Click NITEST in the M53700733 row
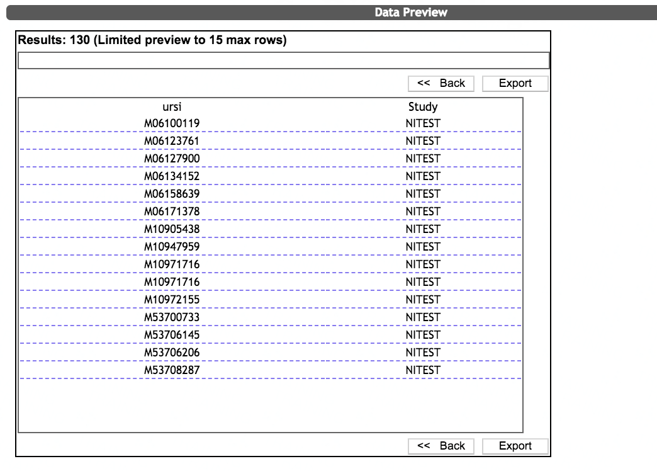Image resolution: width=657 pixels, height=471 pixels. (423, 317)
